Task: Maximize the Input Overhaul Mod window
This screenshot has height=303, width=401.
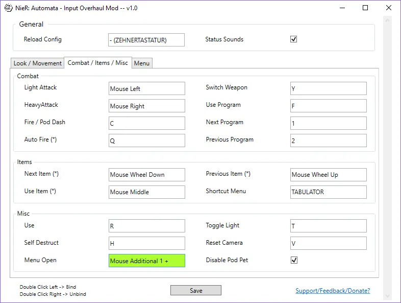Action: coord(365,8)
